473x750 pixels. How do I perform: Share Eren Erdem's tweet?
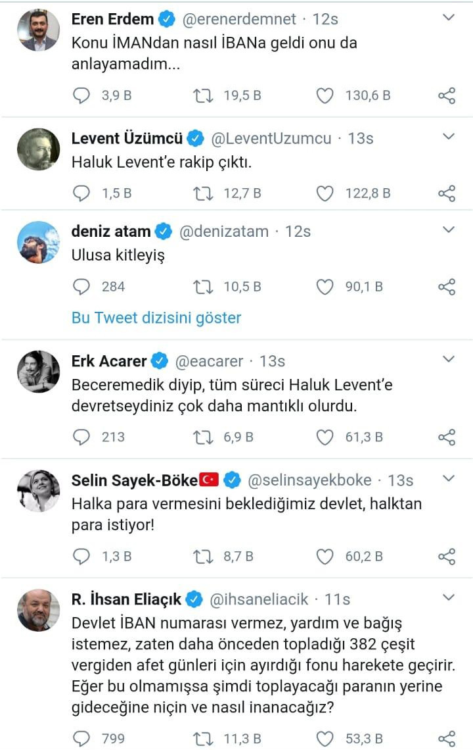447,95
